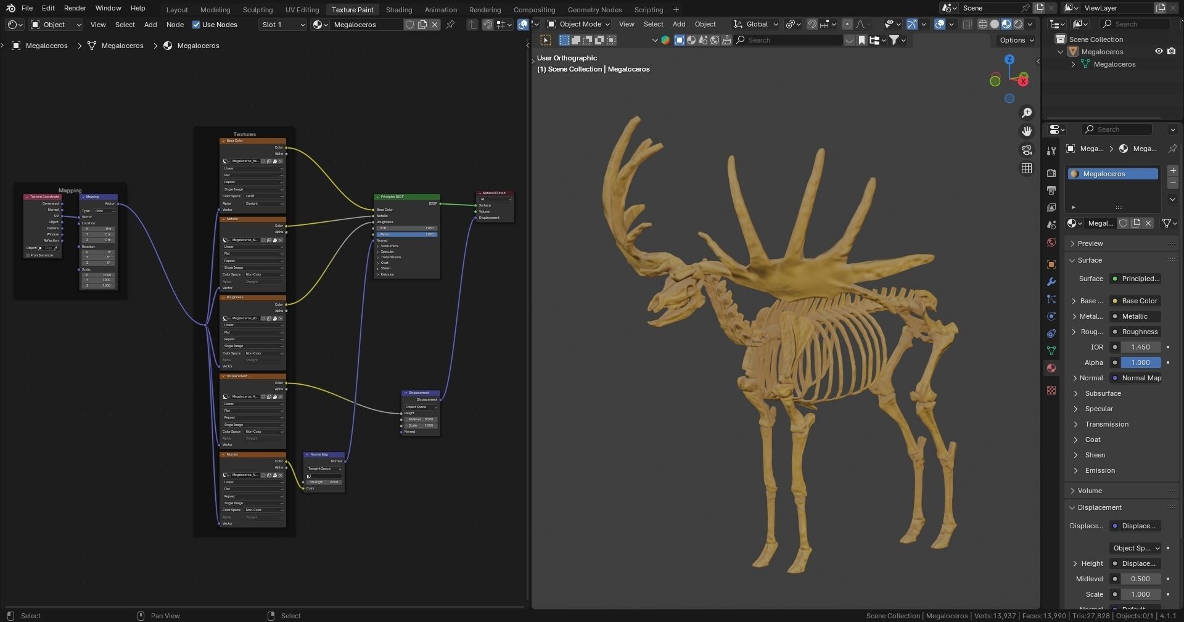Switch viewport to solid shading
This screenshot has width=1184, height=622.
pyautogui.click(x=994, y=24)
